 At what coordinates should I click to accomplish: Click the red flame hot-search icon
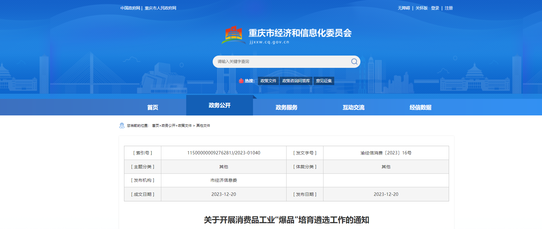pyautogui.click(x=241, y=81)
